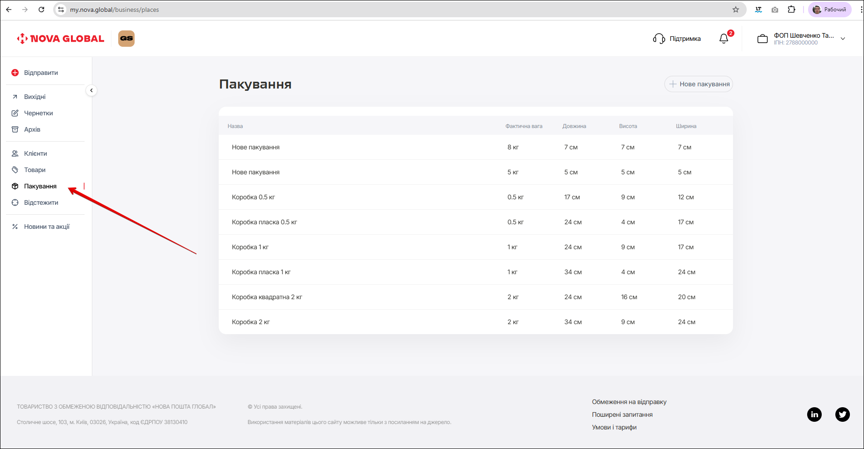864x449 pixels.
Task: Open the Рабочий browser profile
Action: 829,10
